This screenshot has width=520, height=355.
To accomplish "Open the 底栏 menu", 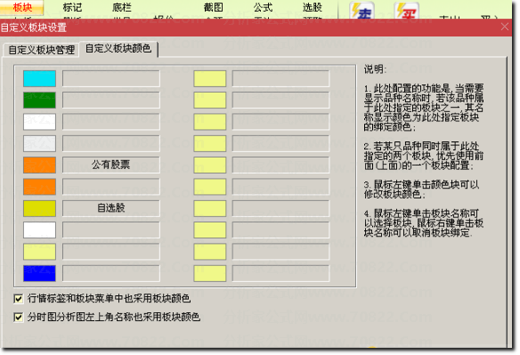I will (x=121, y=7).
